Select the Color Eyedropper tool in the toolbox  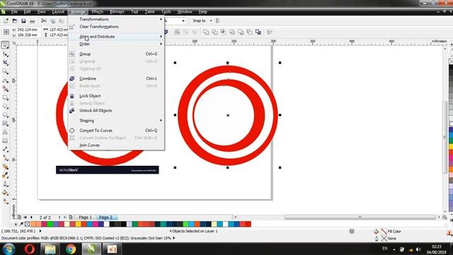click(5, 175)
